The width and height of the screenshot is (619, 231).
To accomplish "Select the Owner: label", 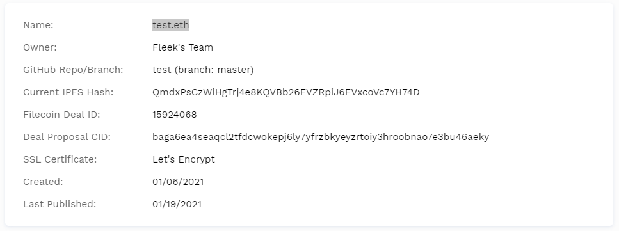I will 40,47.
